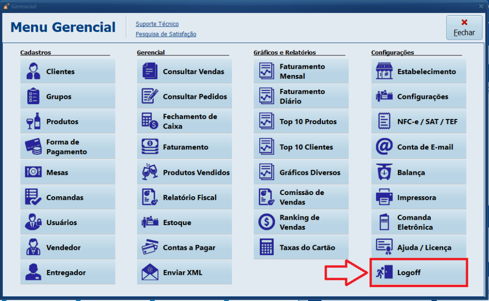489x301 pixels.
Task: Click the Clientes person icon
Action: pyautogui.click(x=33, y=72)
